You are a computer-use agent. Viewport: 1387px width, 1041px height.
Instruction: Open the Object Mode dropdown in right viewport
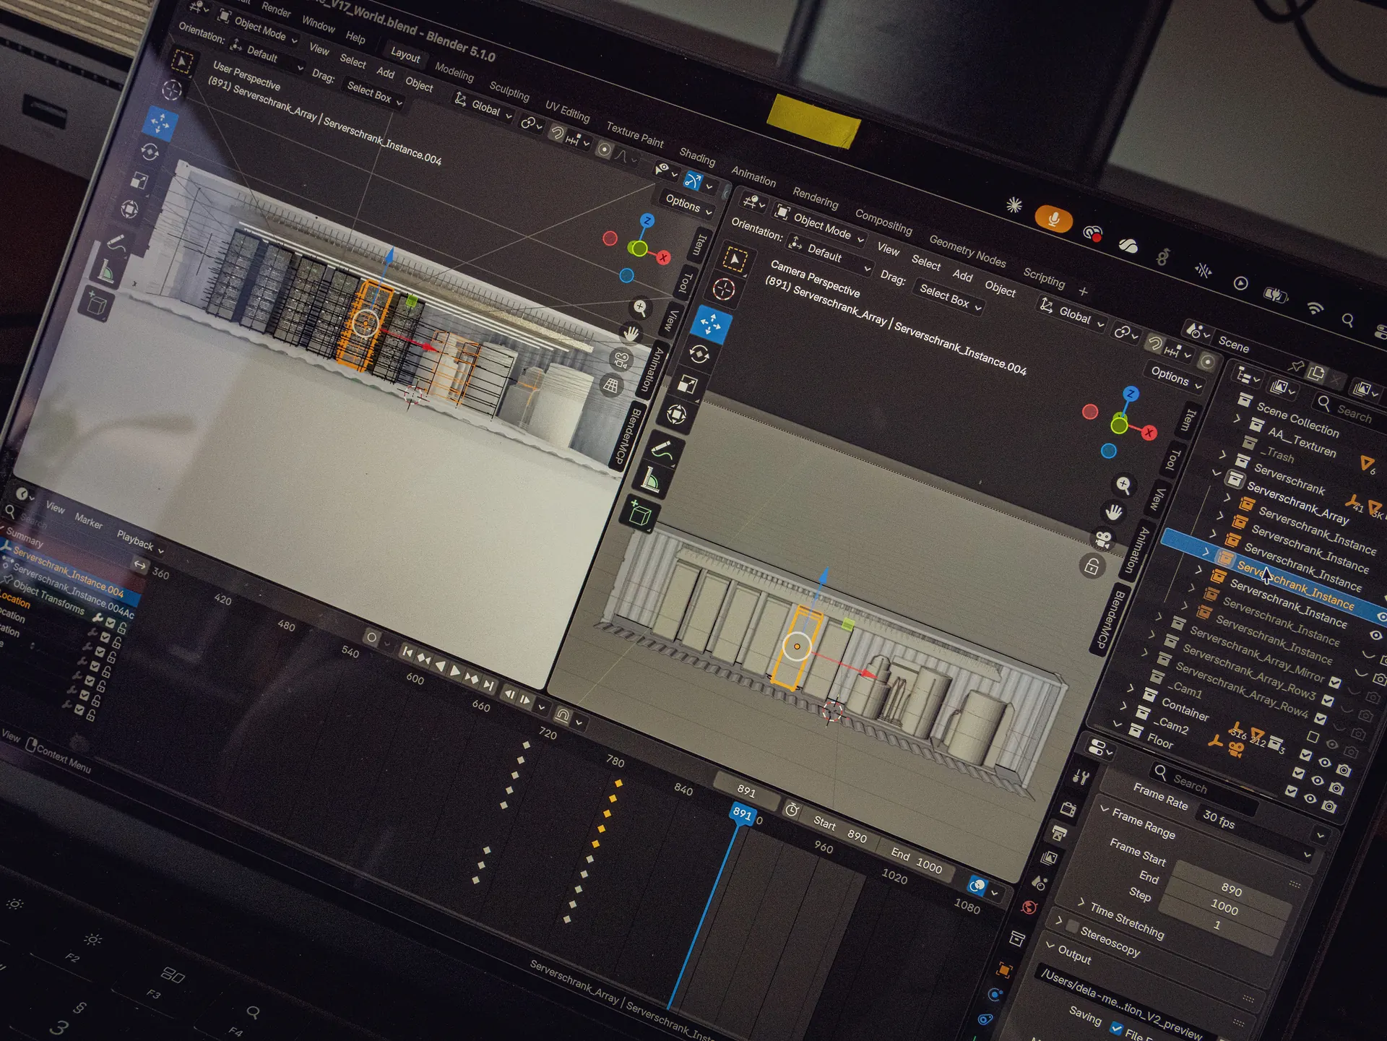pyautogui.click(x=819, y=225)
